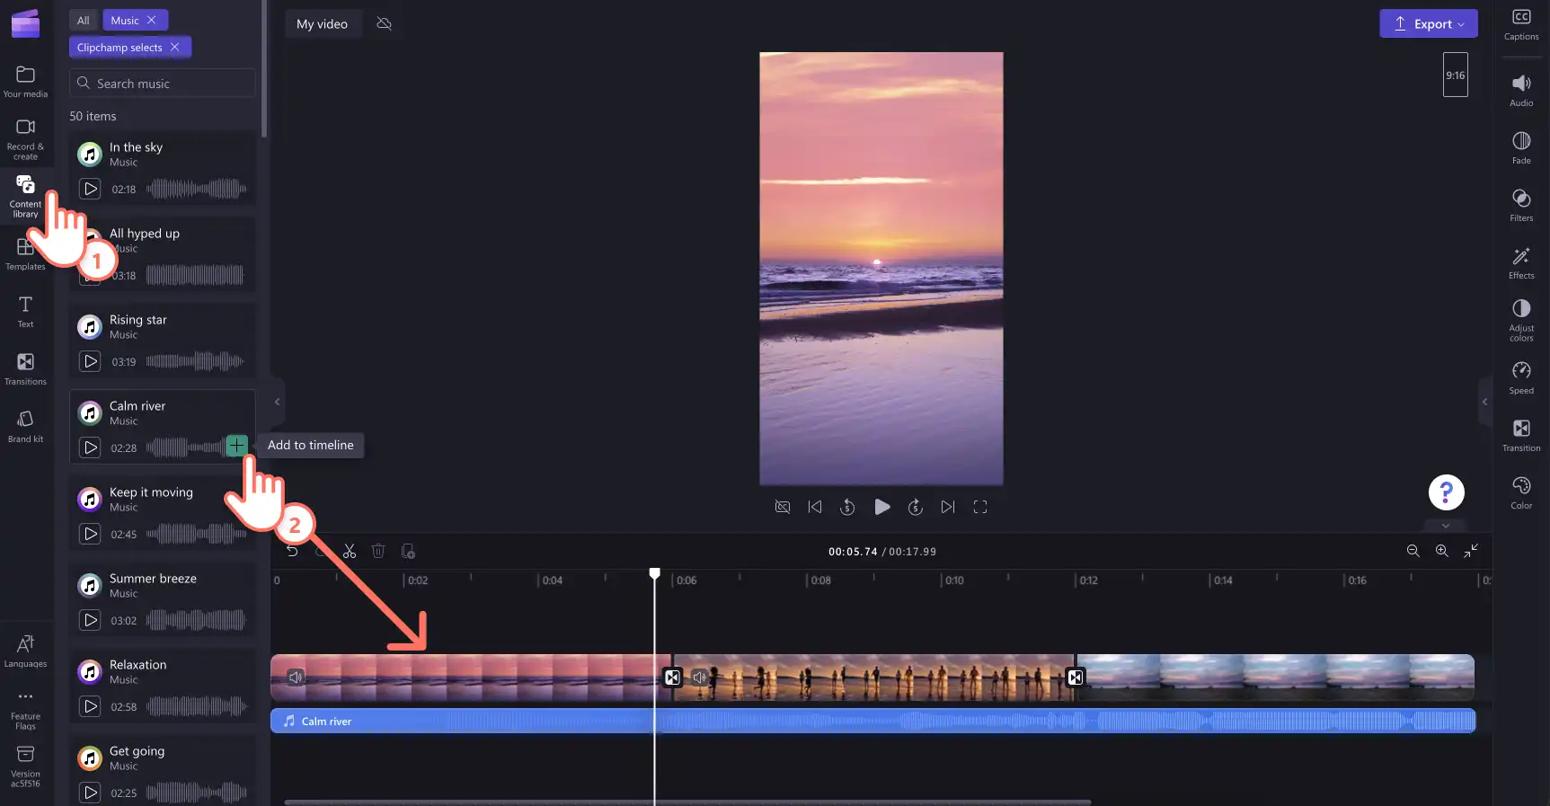Open the Filters panel
This screenshot has height=806, width=1550.
click(1521, 205)
